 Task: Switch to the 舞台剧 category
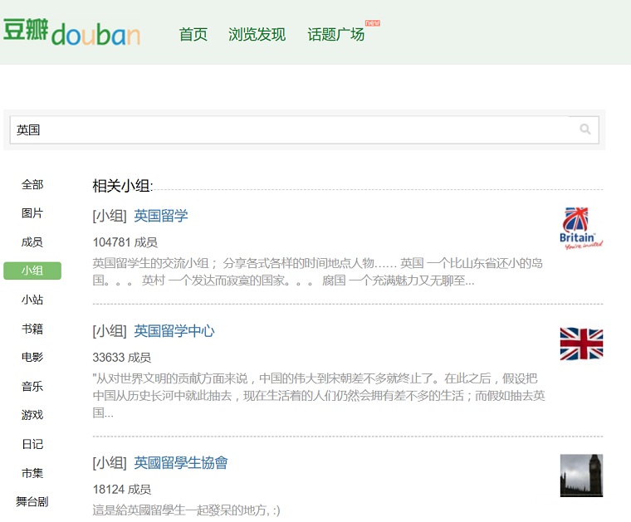point(32,501)
